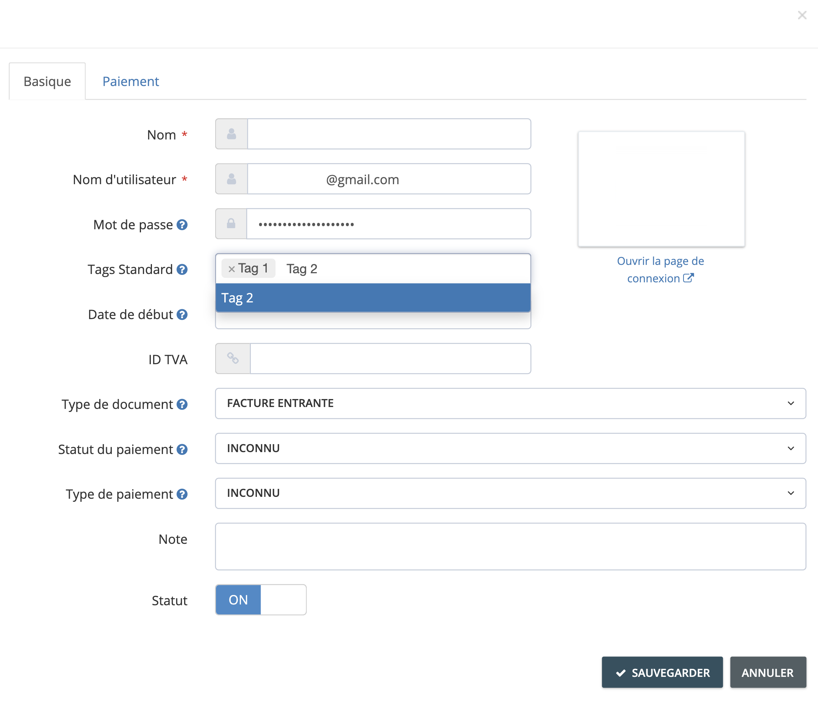Open the Statut du paiement help icon

click(182, 449)
